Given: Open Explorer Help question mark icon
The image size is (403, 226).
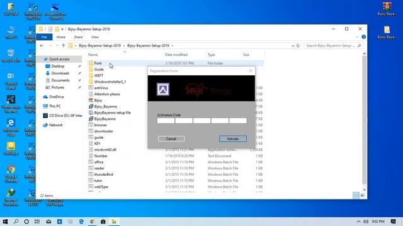Looking at the screenshot, I should click(363, 37).
